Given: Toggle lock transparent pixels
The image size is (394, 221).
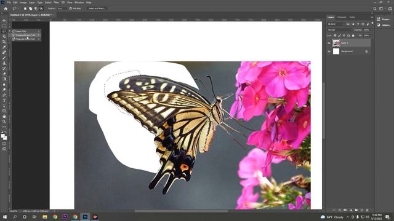Looking at the screenshot, I should [x=335, y=36].
